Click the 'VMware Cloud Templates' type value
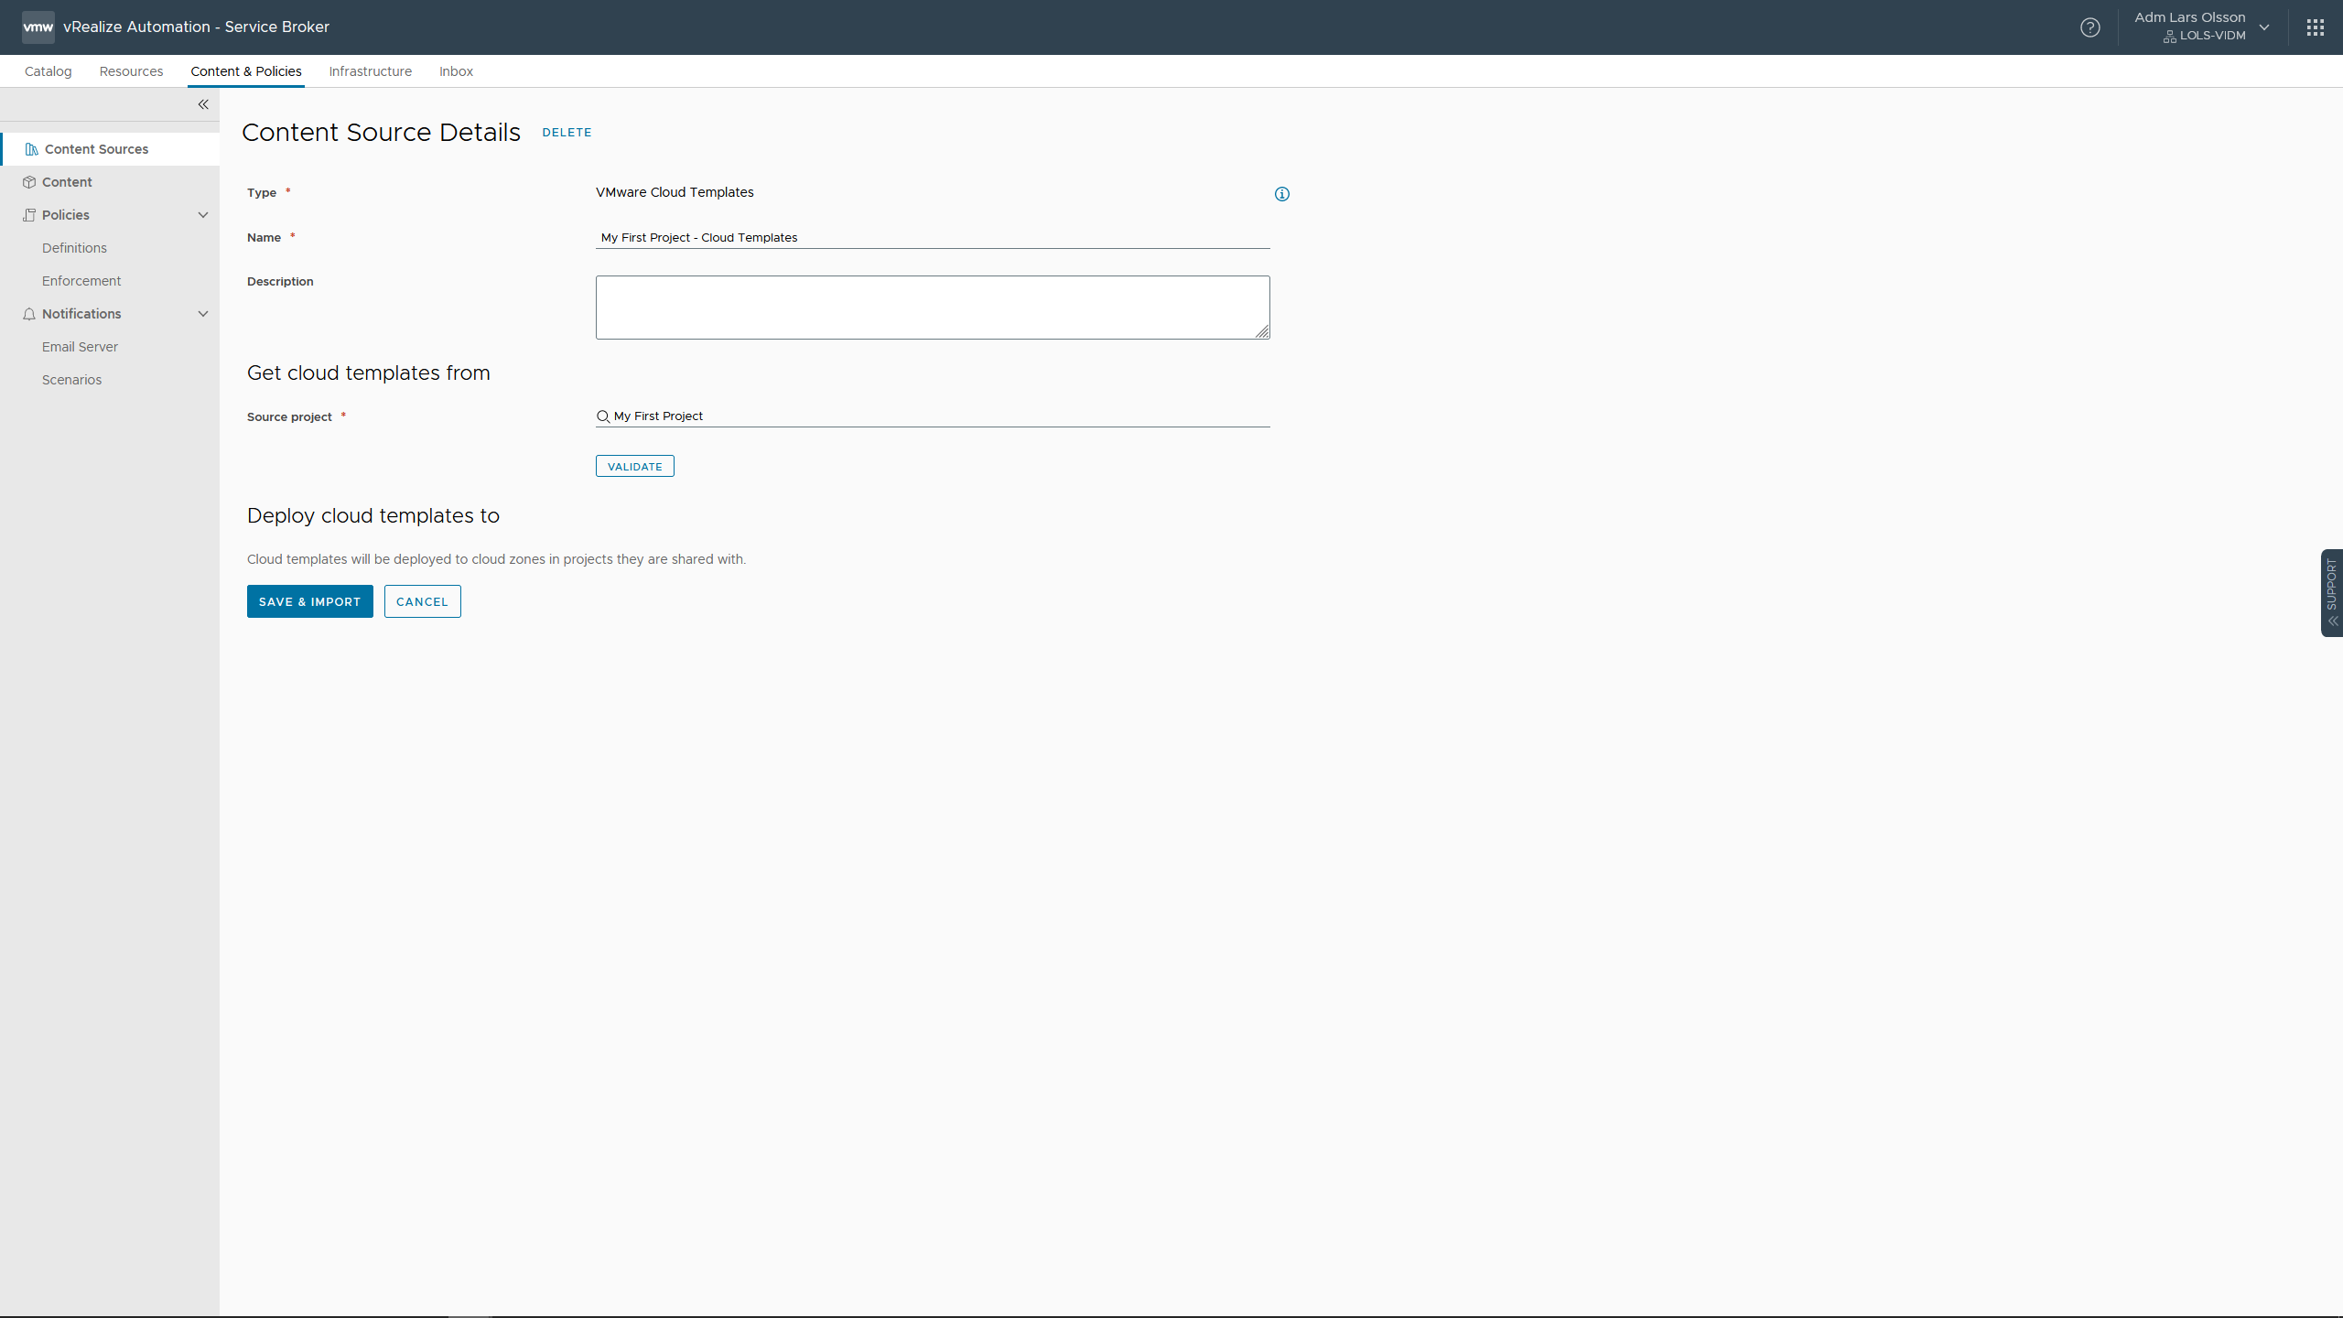Screen dimensions: 2343x1318 (x=675, y=192)
